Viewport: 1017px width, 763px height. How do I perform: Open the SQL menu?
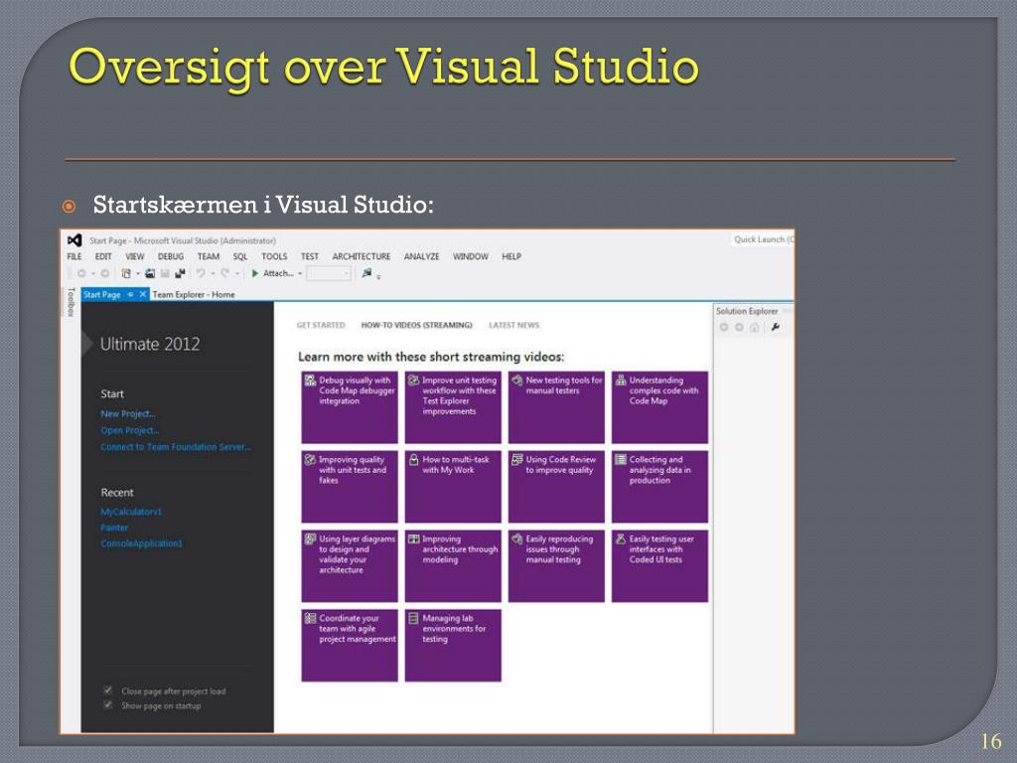click(x=240, y=257)
